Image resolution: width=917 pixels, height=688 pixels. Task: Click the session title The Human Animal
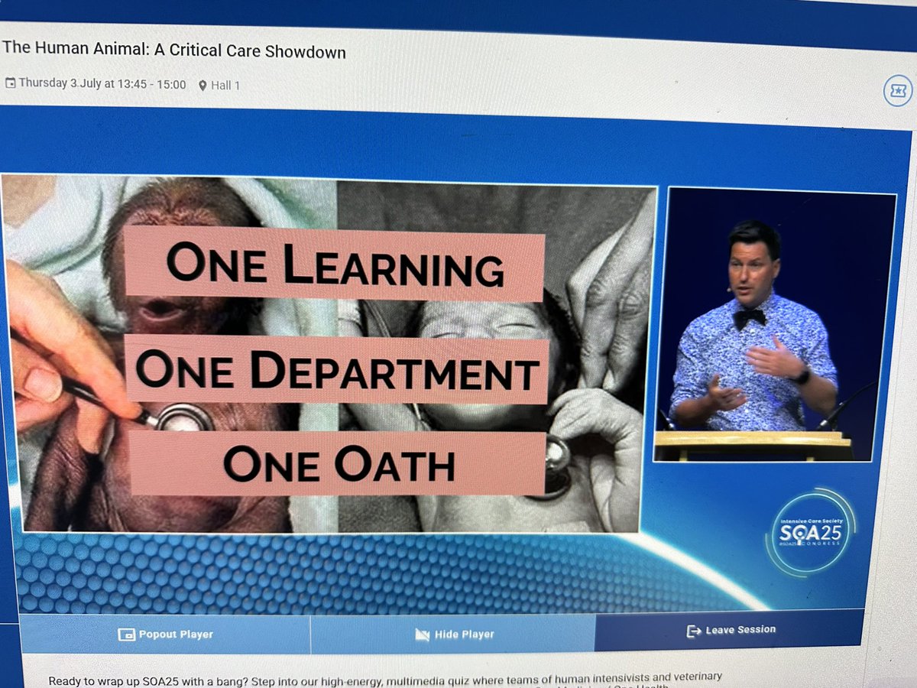(x=174, y=52)
